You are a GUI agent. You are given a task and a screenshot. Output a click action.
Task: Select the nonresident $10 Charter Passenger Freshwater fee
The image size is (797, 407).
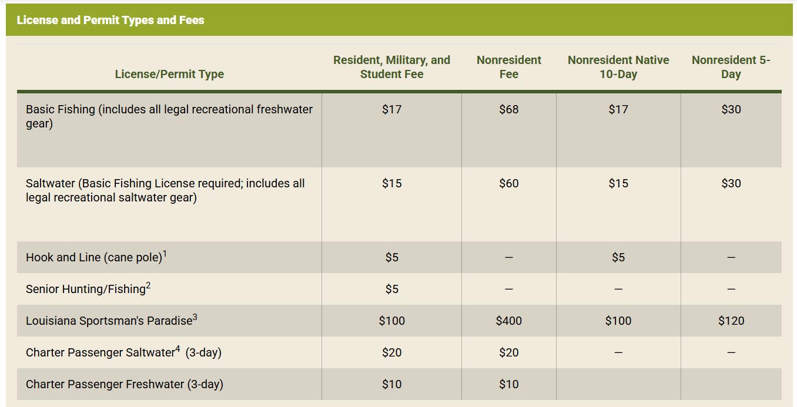pos(508,384)
